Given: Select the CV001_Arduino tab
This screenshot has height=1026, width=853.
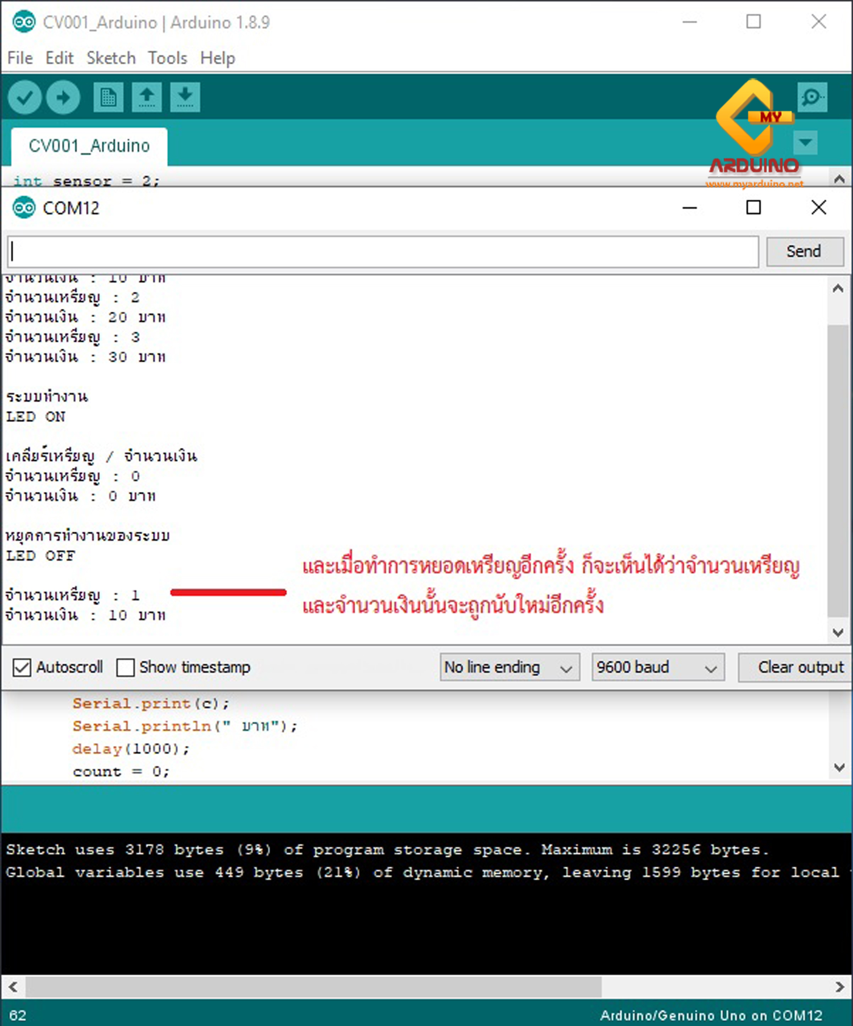Looking at the screenshot, I should tap(89, 146).
